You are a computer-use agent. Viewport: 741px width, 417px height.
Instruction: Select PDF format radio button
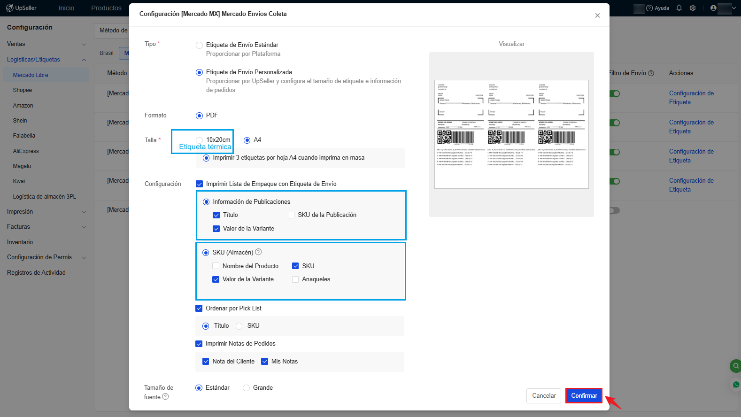[199, 116]
